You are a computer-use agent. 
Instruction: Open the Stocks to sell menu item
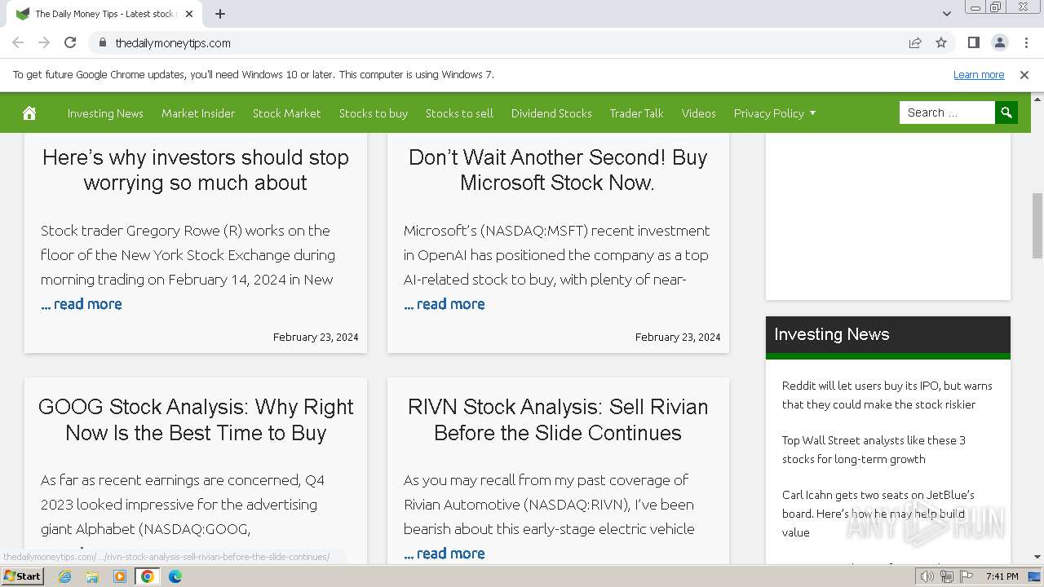(x=459, y=113)
